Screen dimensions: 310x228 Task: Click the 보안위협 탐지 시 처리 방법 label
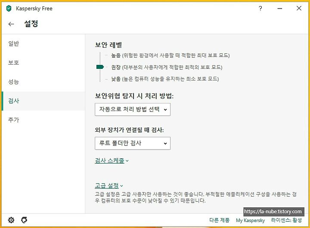coord(134,96)
